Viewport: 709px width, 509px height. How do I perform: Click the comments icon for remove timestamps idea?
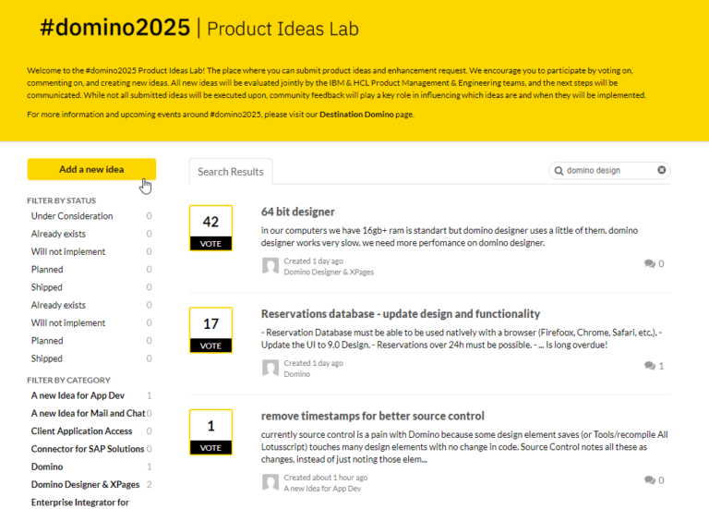(x=650, y=480)
